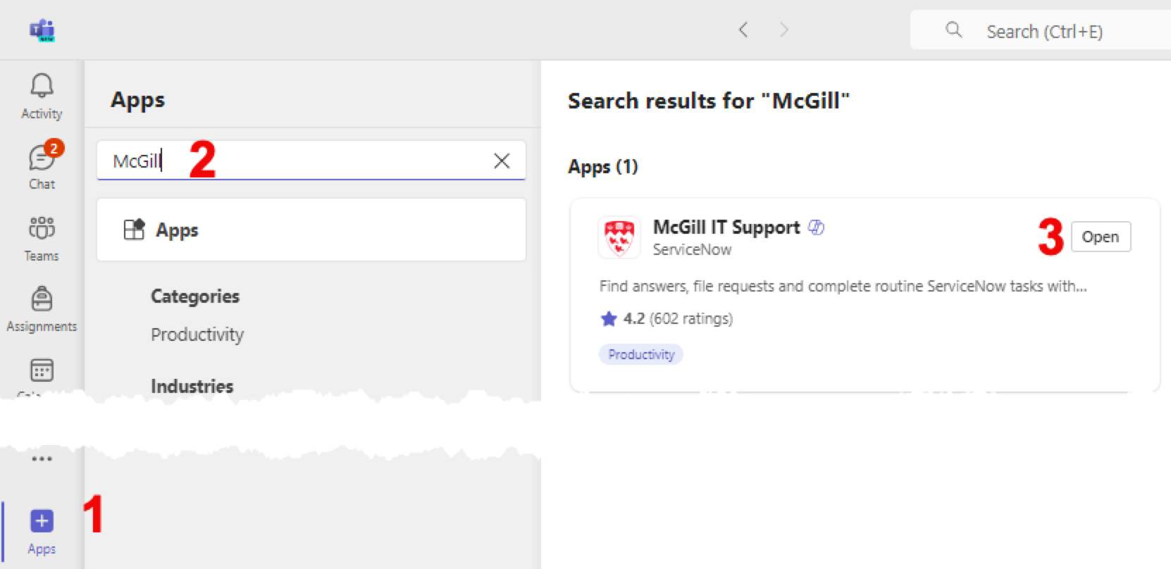This screenshot has height=569, width=1171.
Task: Choose the Productivity category
Action: click(197, 334)
